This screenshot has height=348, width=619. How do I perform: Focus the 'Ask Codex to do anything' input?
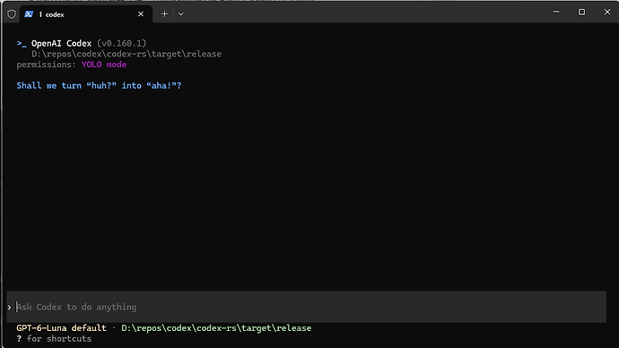click(x=306, y=307)
